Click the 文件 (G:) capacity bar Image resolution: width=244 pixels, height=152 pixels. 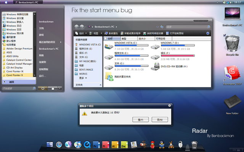point(132,66)
